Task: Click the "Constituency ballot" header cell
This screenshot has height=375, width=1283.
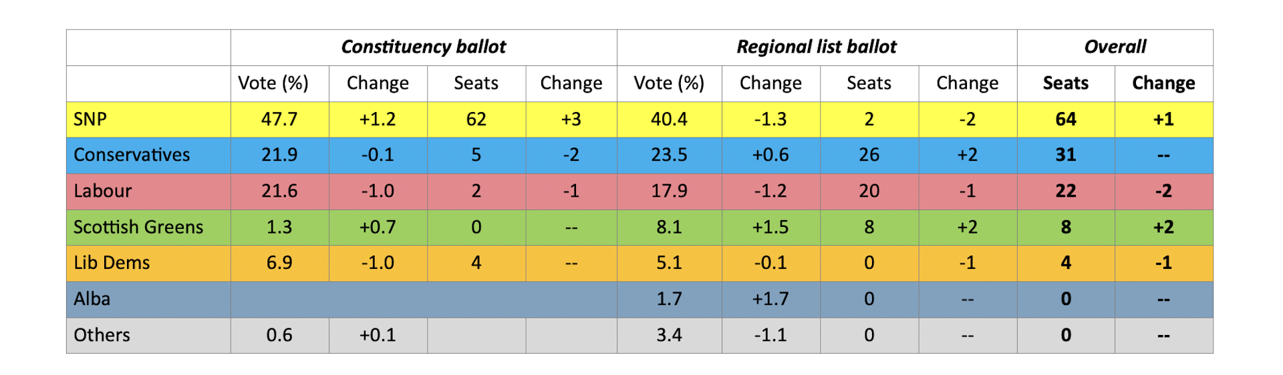Action: [424, 47]
